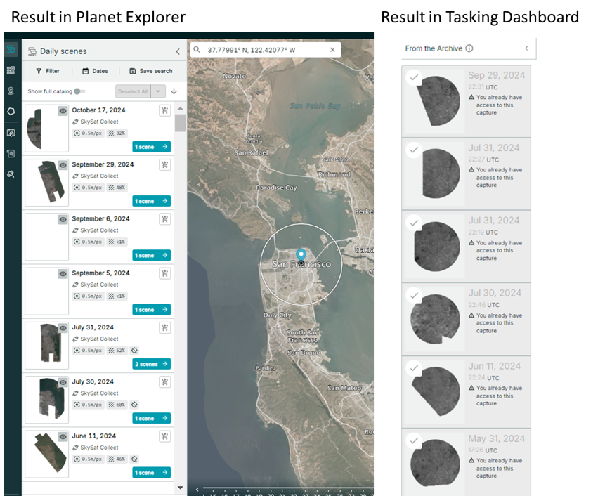
Task: Open 1 scene for October 17, 2024
Action: pos(152,147)
